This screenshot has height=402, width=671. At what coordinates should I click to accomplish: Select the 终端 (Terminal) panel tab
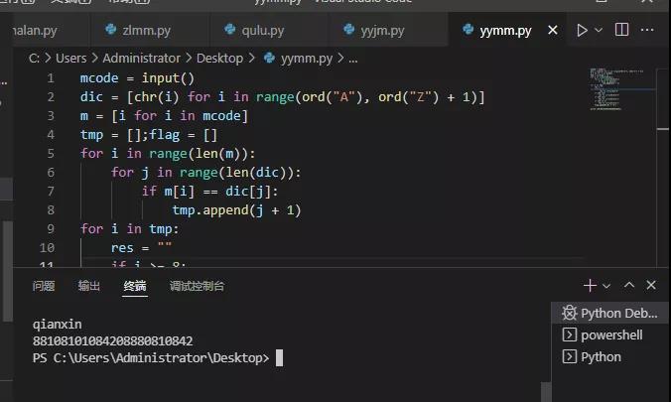click(135, 286)
